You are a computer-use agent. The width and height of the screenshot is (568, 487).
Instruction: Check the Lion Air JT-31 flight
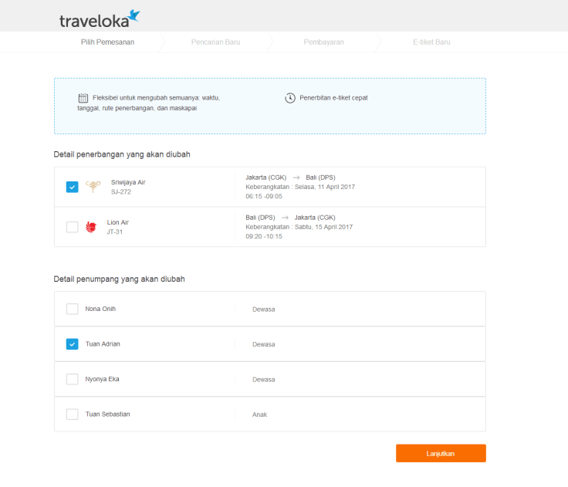72,227
